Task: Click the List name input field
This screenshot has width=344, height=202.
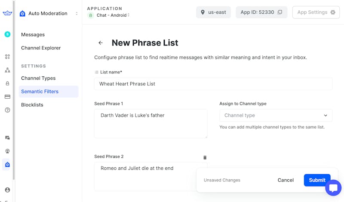Action: [x=213, y=84]
